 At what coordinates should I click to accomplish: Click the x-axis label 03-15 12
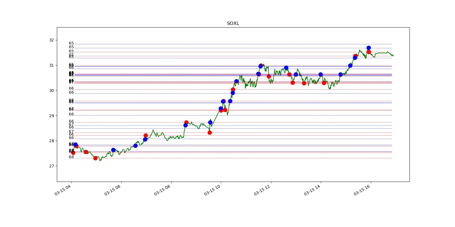(262, 190)
